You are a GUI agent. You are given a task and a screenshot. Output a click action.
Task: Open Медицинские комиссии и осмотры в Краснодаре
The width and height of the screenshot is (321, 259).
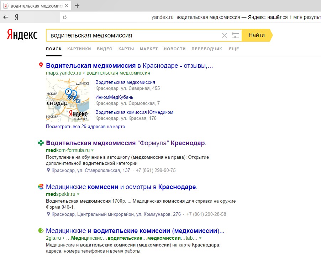(122, 187)
